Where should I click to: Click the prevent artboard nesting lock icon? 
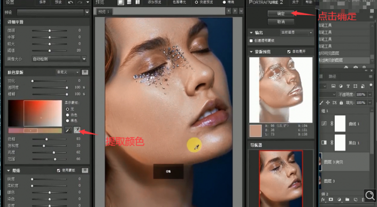coord(334,103)
